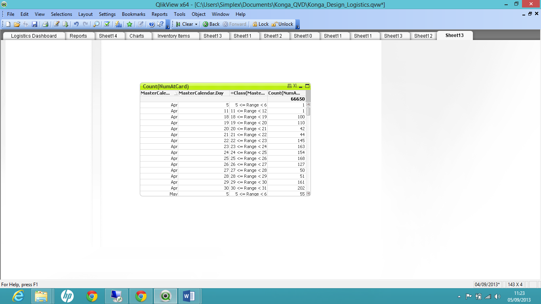541x304 pixels.
Task: Undo the last layout change
Action: [x=76, y=24]
